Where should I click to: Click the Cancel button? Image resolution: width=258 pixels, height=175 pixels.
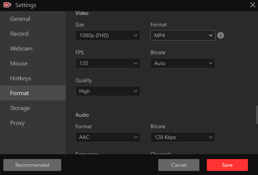point(178,165)
